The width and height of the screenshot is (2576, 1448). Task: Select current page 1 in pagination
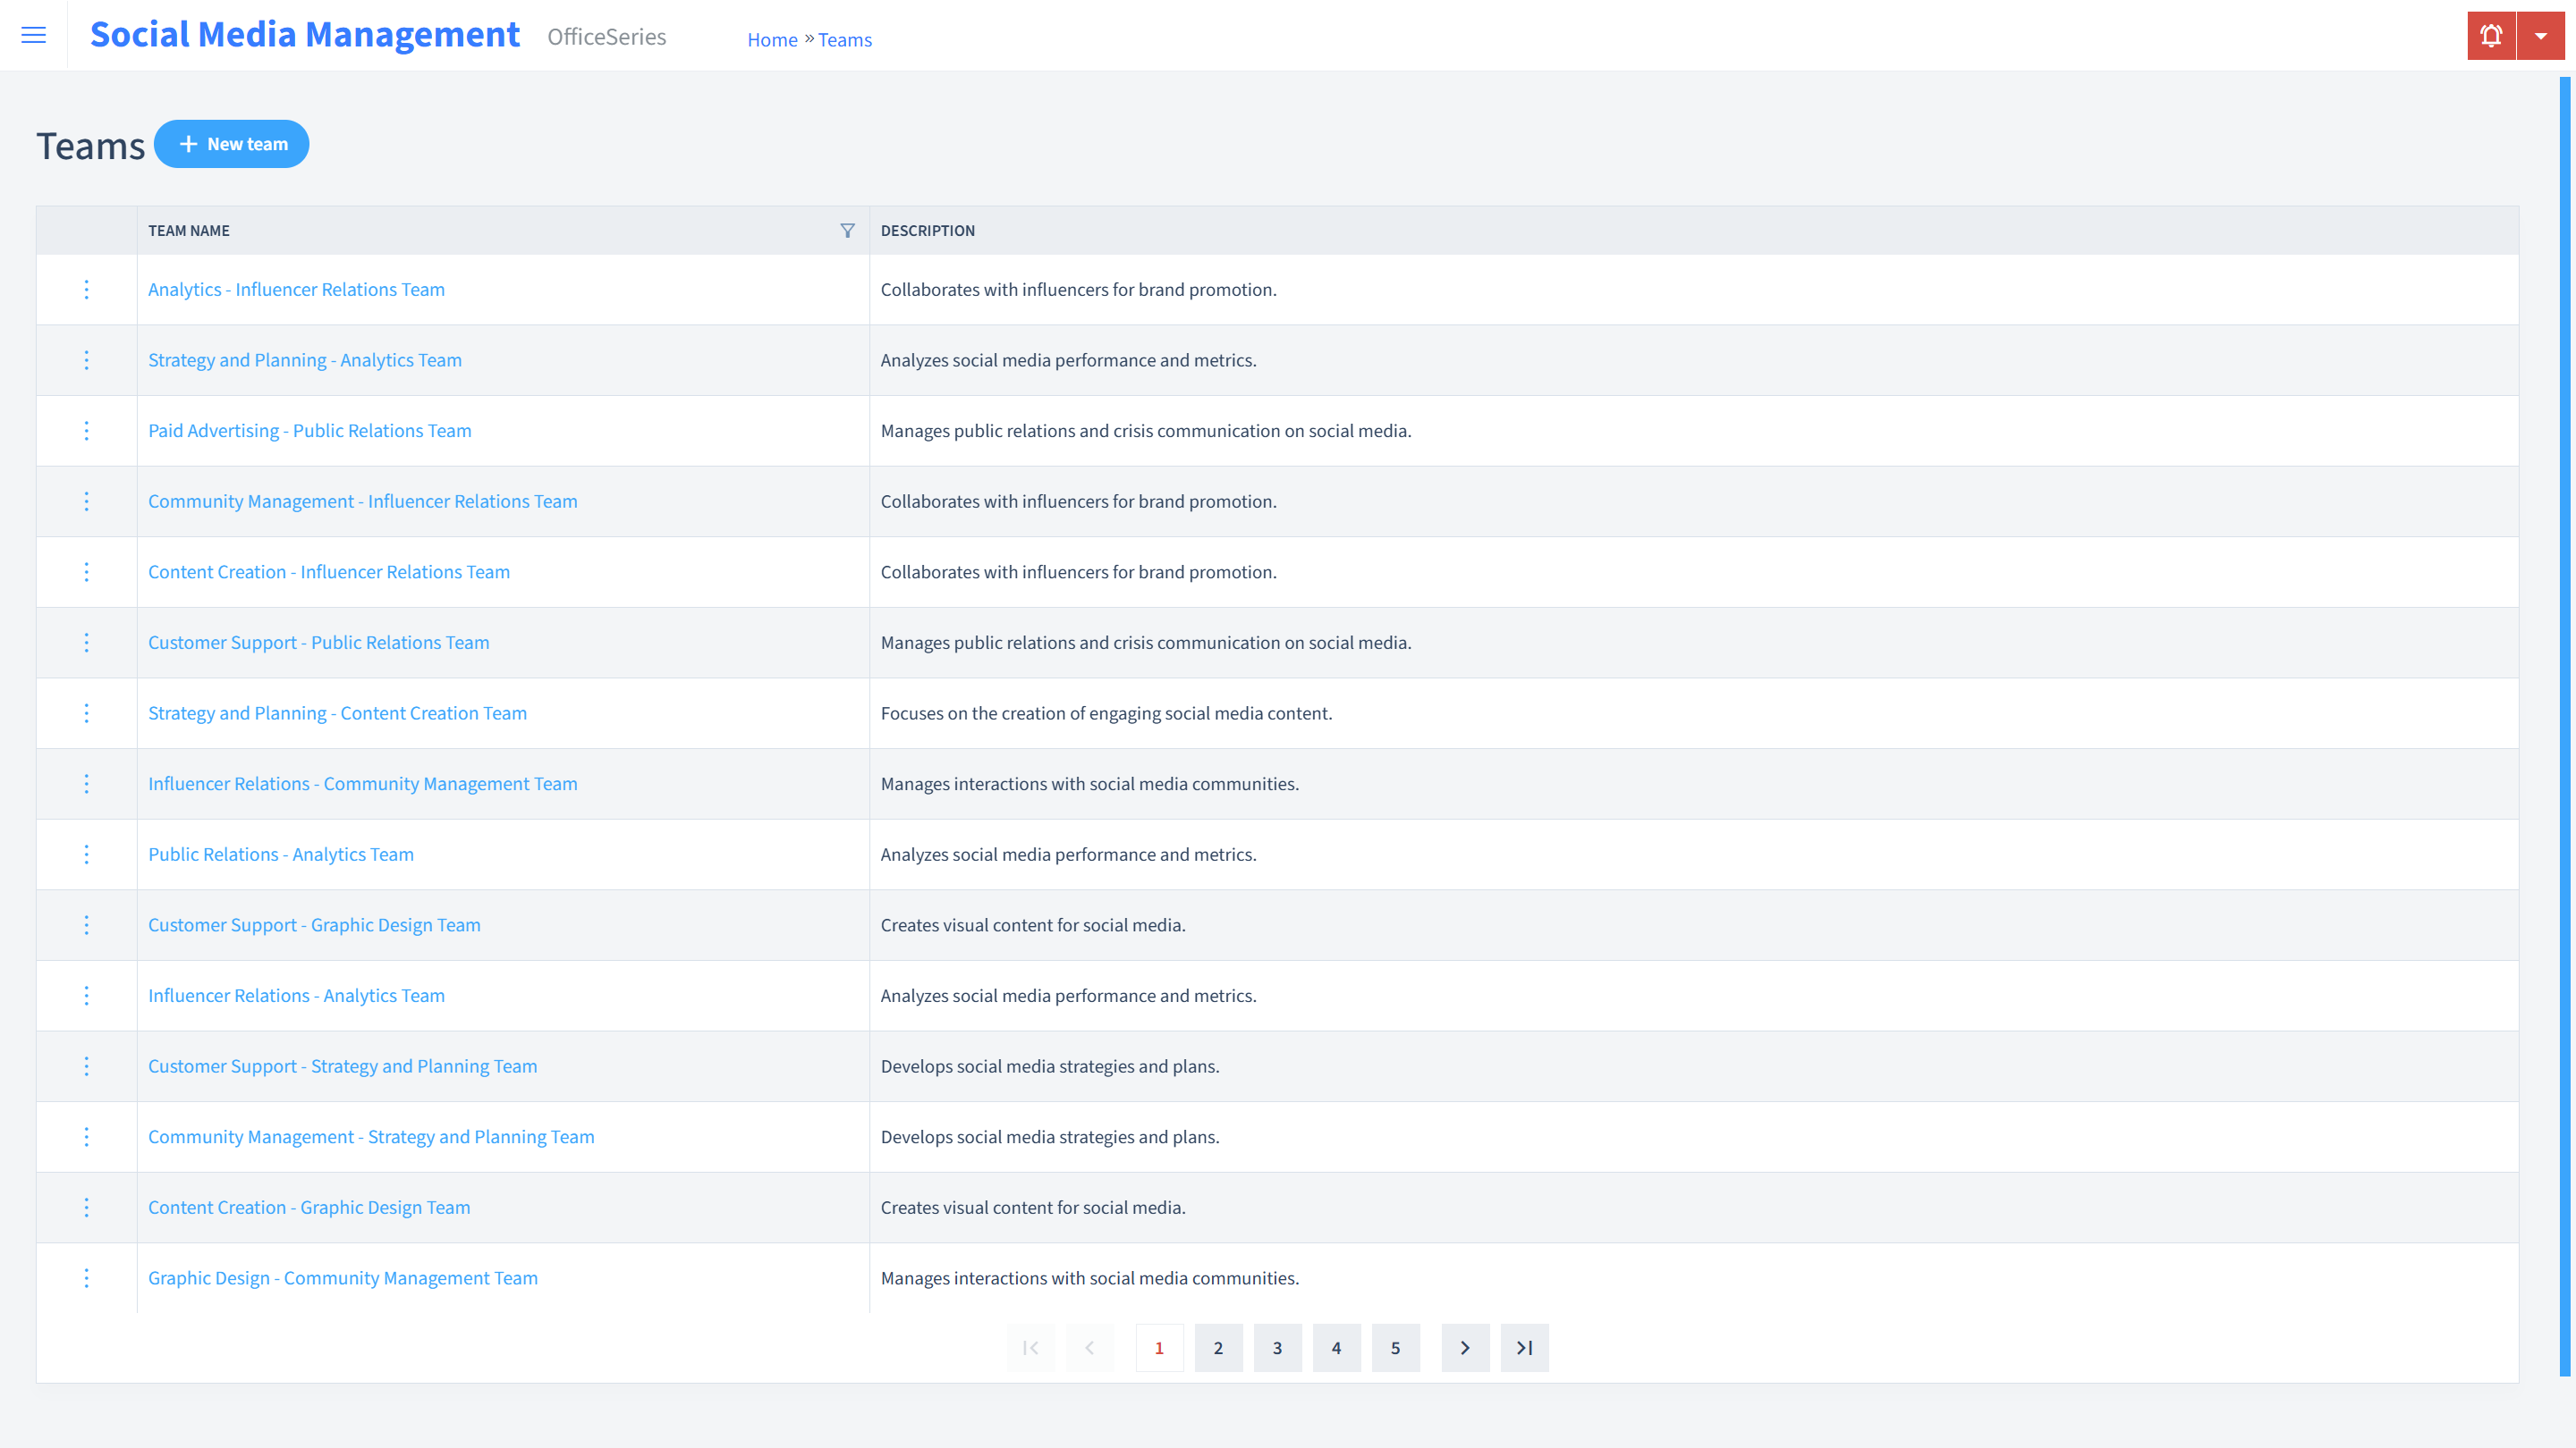coord(1159,1348)
